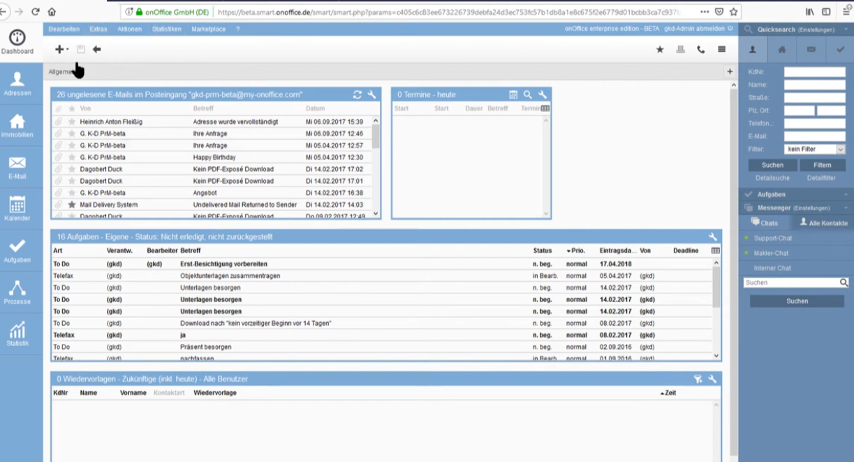Click the Name input field in Quicksearch
Image resolution: width=854 pixels, height=462 pixels.
tap(815, 85)
